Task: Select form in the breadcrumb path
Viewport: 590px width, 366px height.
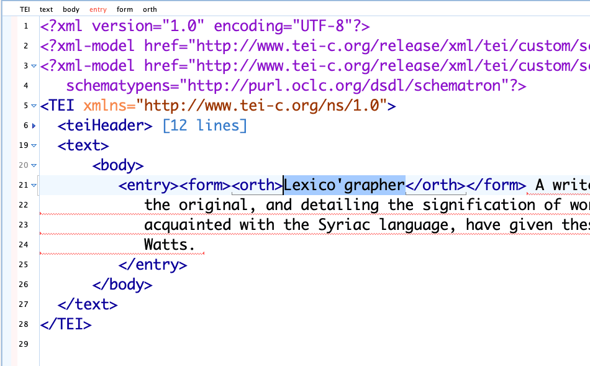Action: click(x=125, y=9)
